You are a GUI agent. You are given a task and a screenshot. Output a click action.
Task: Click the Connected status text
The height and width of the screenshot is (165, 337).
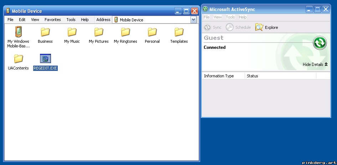pyautogui.click(x=214, y=47)
